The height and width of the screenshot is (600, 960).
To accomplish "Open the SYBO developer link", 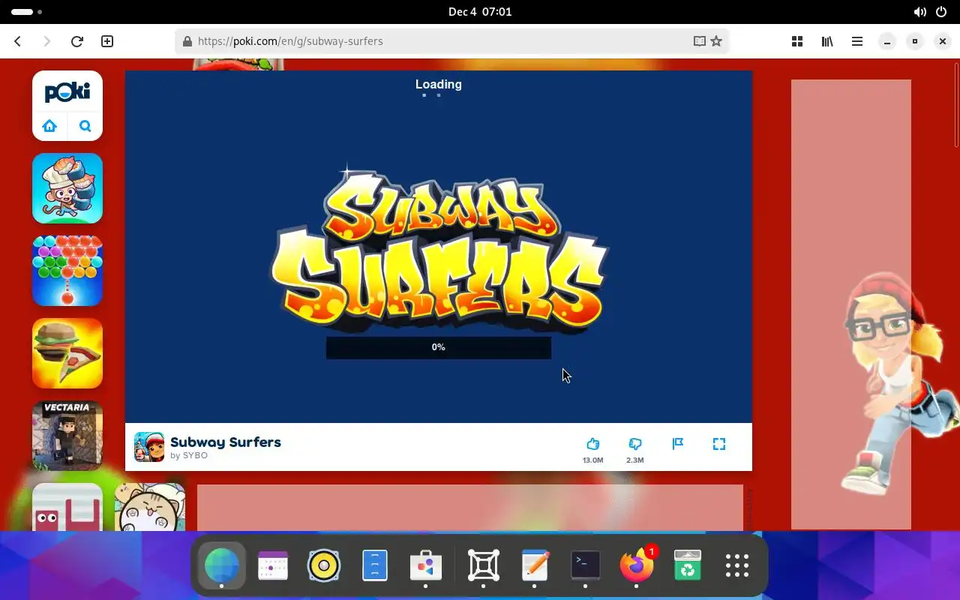I will click(x=195, y=455).
